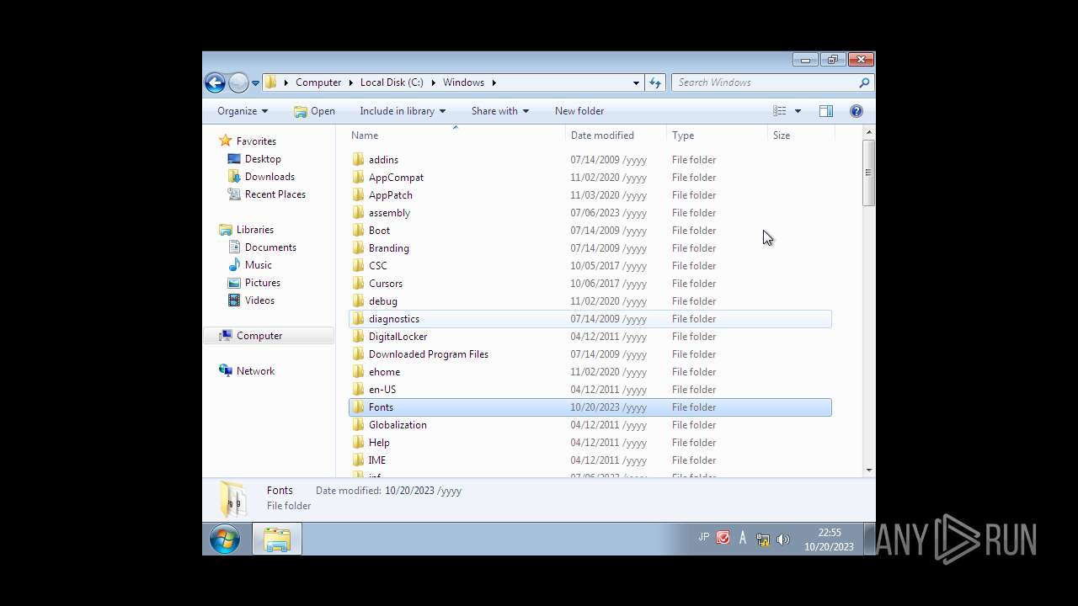The width and height of the screenshot is (1078, 606).
Task: Open recent pages dropdown beside navigation arrows
Action: click(x=255, y=83)
